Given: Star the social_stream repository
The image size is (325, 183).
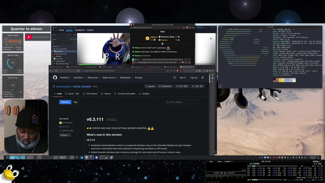Looking at the screenshot, I should pyautogui.click(x=197, y=86).
